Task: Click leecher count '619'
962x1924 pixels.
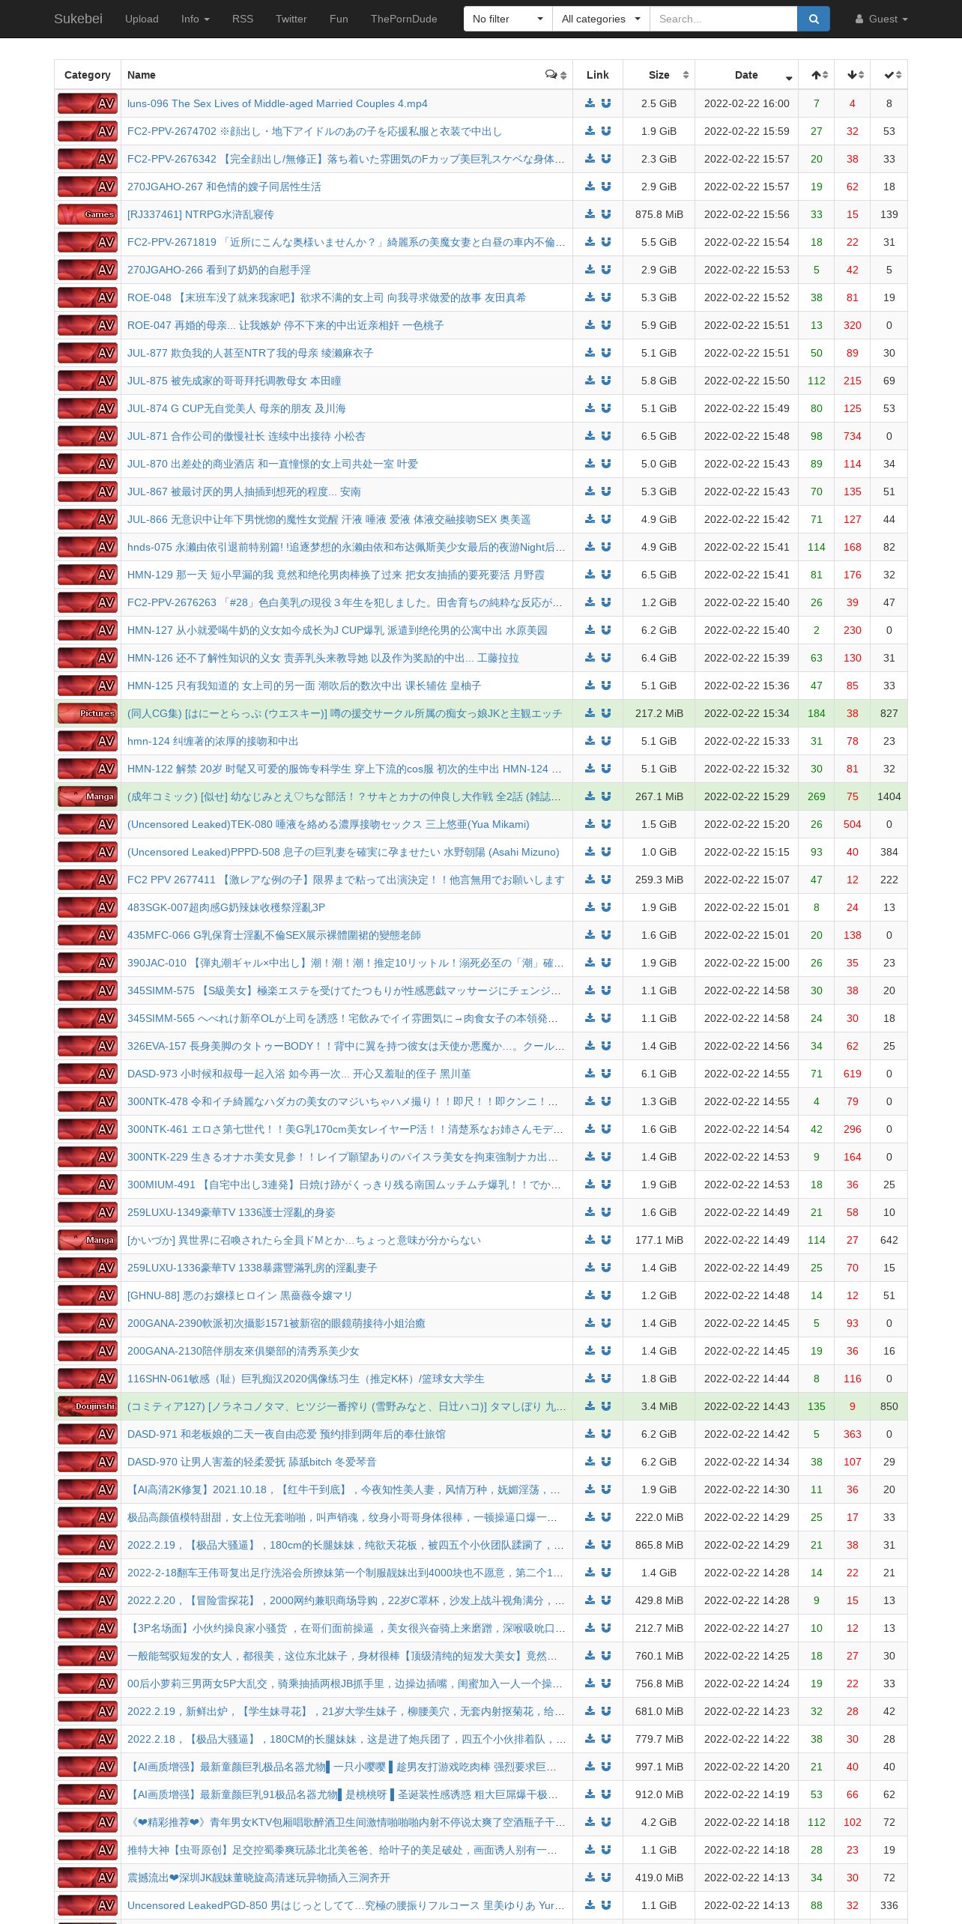Action: [x=853, y=1074]
